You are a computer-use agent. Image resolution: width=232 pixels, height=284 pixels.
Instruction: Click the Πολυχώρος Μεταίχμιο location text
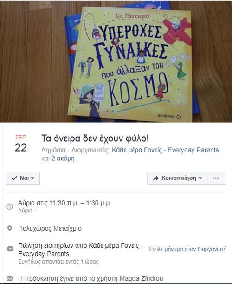tap(50, 228)
